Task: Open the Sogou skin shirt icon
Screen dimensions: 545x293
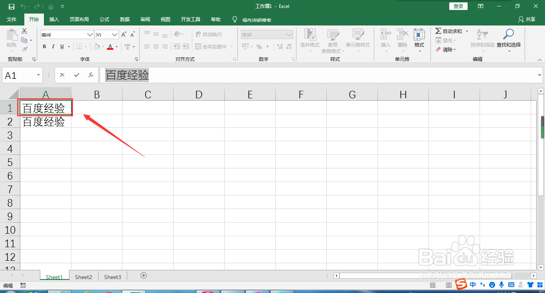Action: (530, 285)
